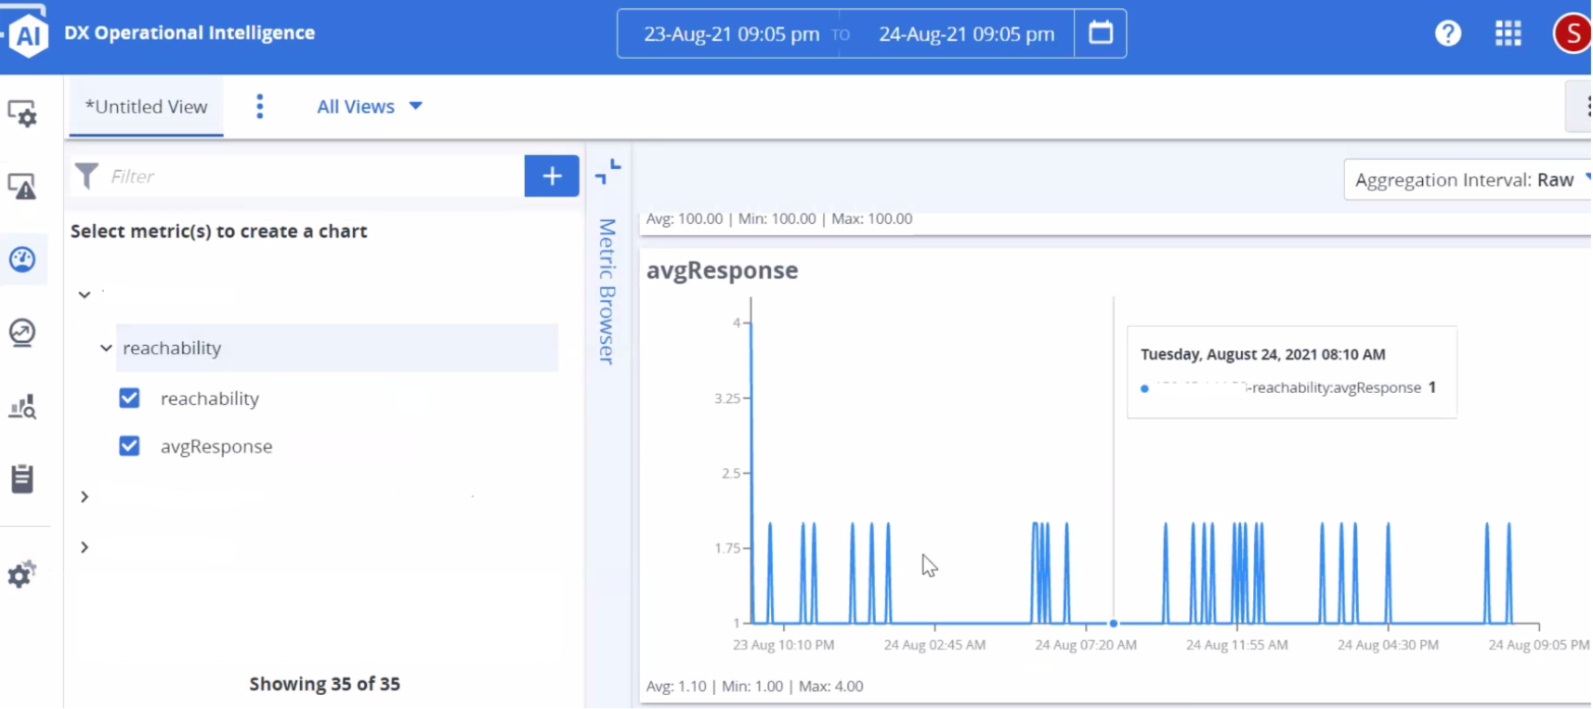Click the Showing 35 of 35 text
Screen dimensions: 1593x709
pos(325,684)
